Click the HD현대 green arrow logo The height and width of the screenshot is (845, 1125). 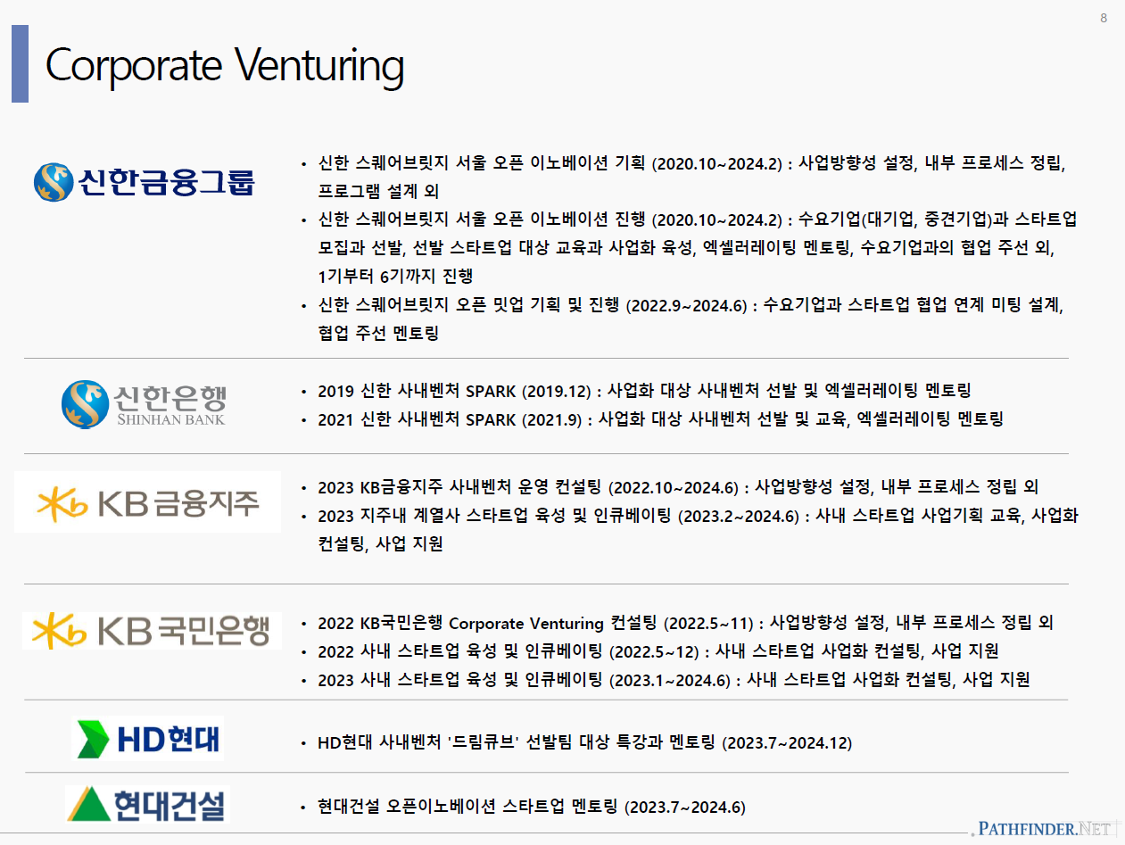pos(147,739)
